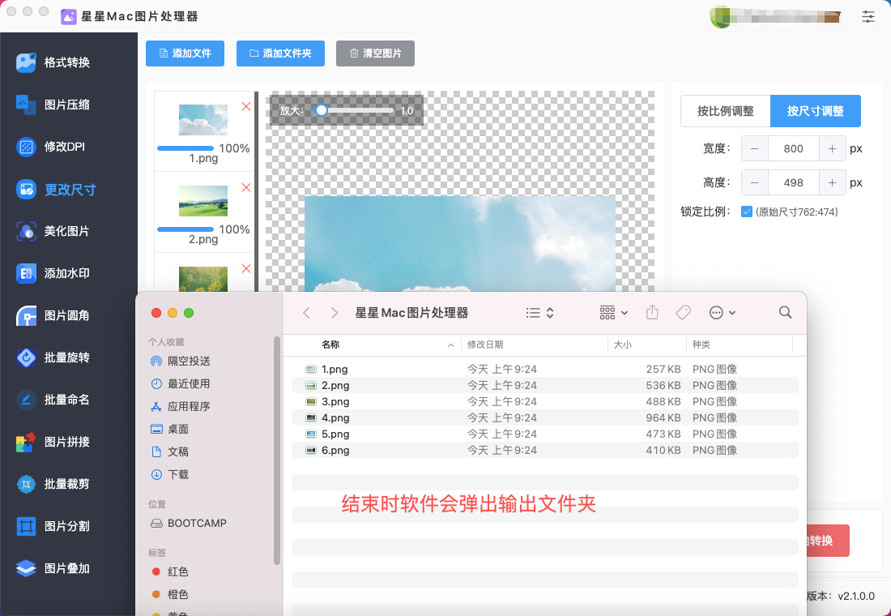Screen dimensions: 891x616
Task: Toggle the 锁定比例 lock ratio checkbox
Action: click(x=747, y=212)
